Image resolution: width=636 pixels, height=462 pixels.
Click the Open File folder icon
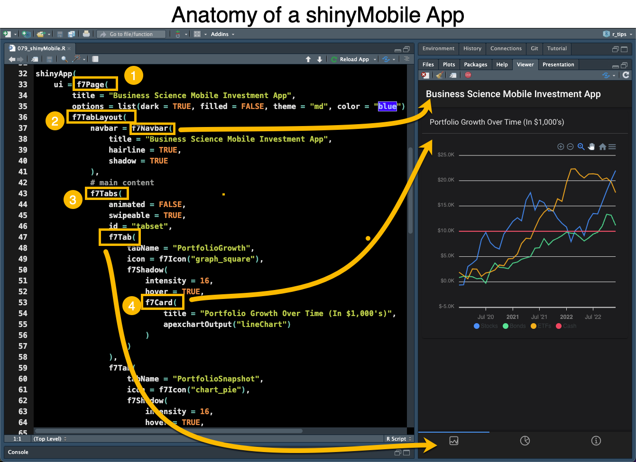[x=40, y=34]
